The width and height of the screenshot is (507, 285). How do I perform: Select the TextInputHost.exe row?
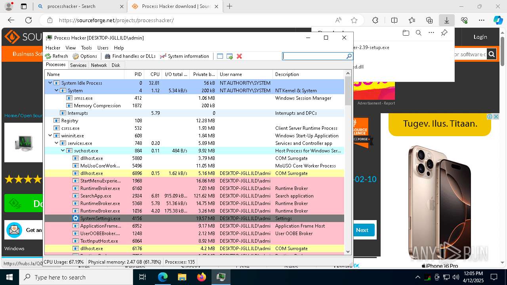click(x=194, y=241)
